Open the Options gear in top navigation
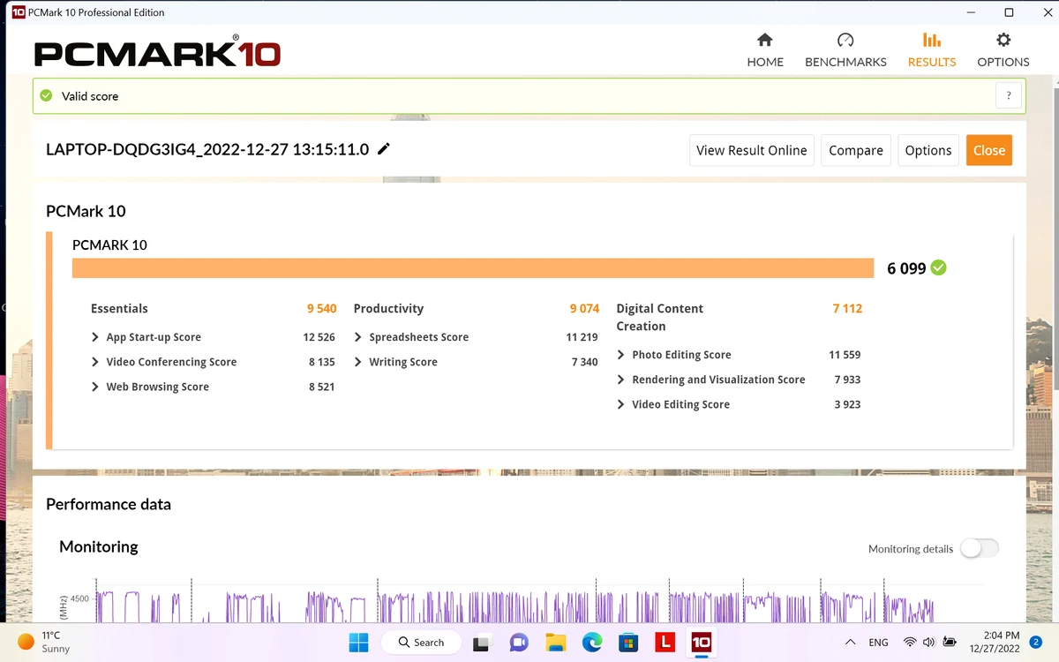This screenshot has width=1059, height=662. (x=1003, y=41)
